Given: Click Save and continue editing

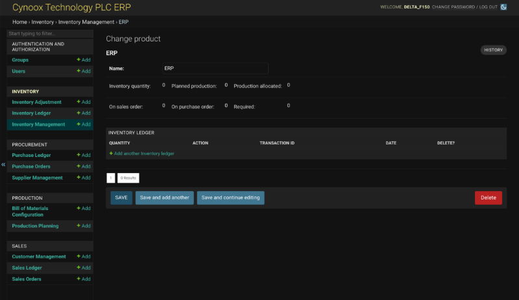Looking at the screenshot, I should (x=231, y=198).
